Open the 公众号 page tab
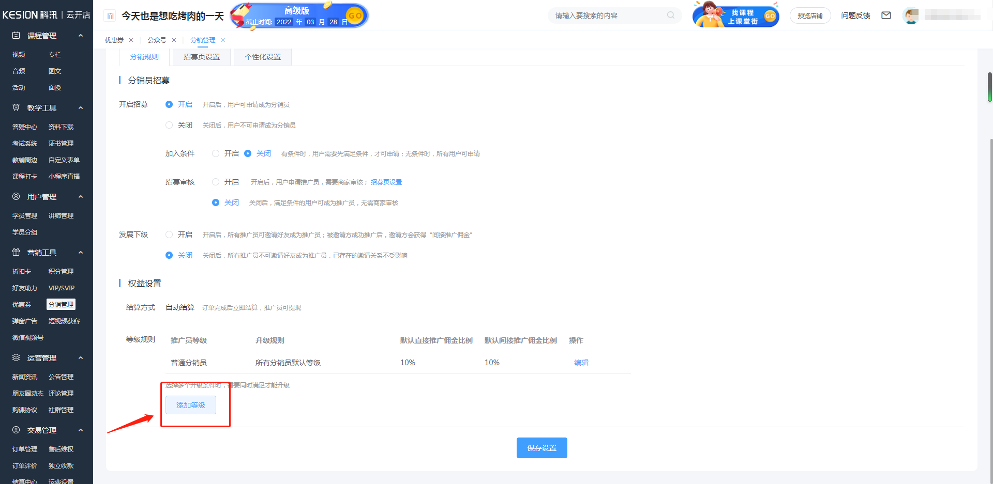This screenshot has width=993, height=484. pyautogui.click(x=157, y=40)
